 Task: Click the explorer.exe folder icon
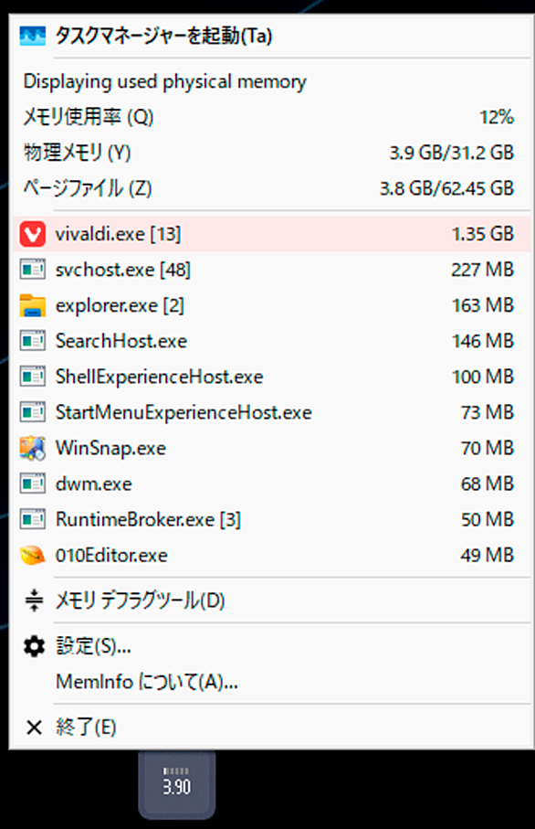pyautogui.click(x=32, y=305)
